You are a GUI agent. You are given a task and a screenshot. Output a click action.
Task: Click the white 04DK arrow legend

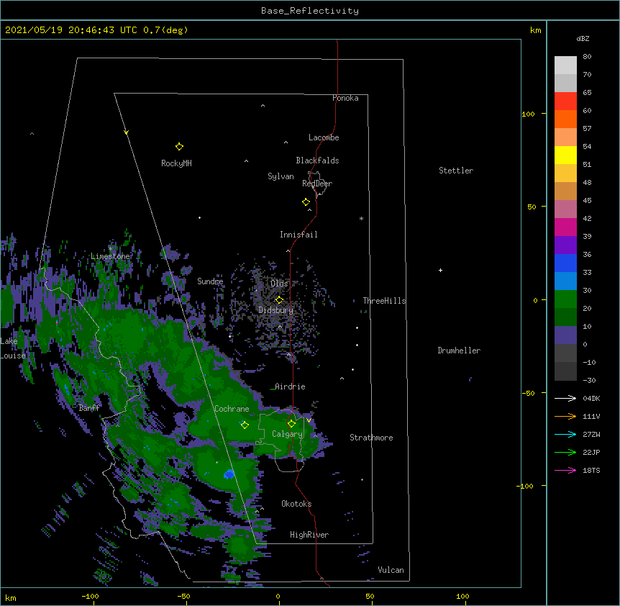565,398
